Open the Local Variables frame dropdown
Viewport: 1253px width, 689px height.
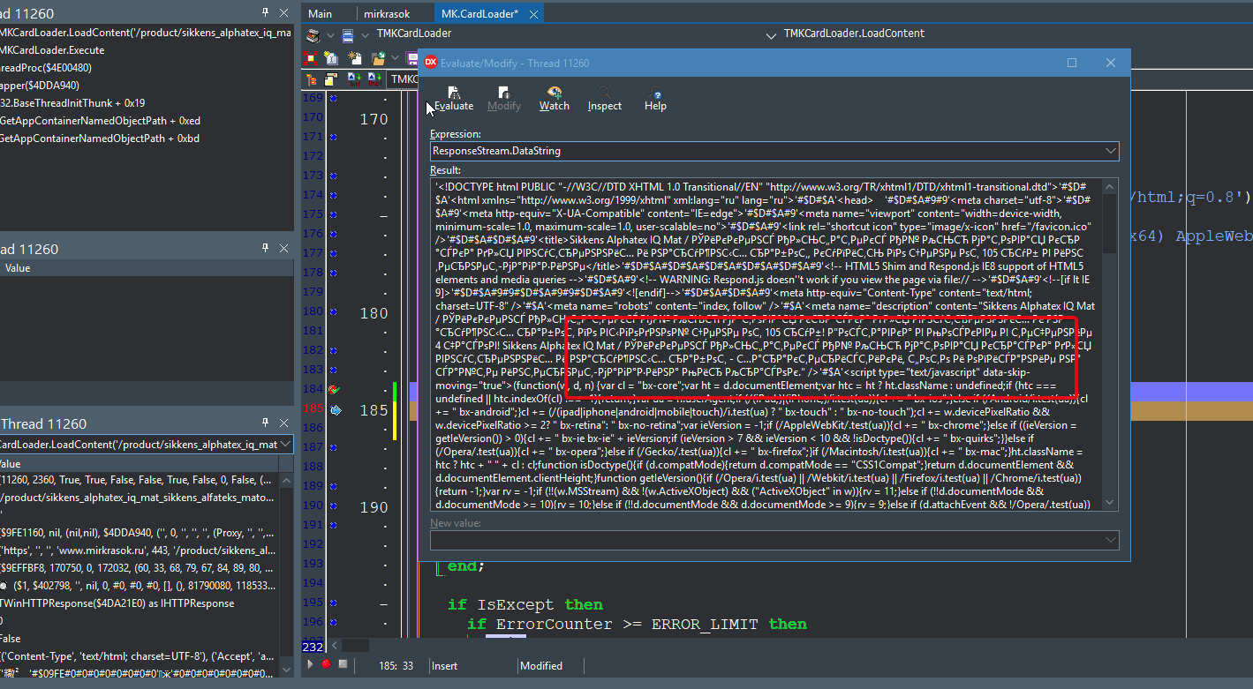pyautogui.click(x=285, y=445)
